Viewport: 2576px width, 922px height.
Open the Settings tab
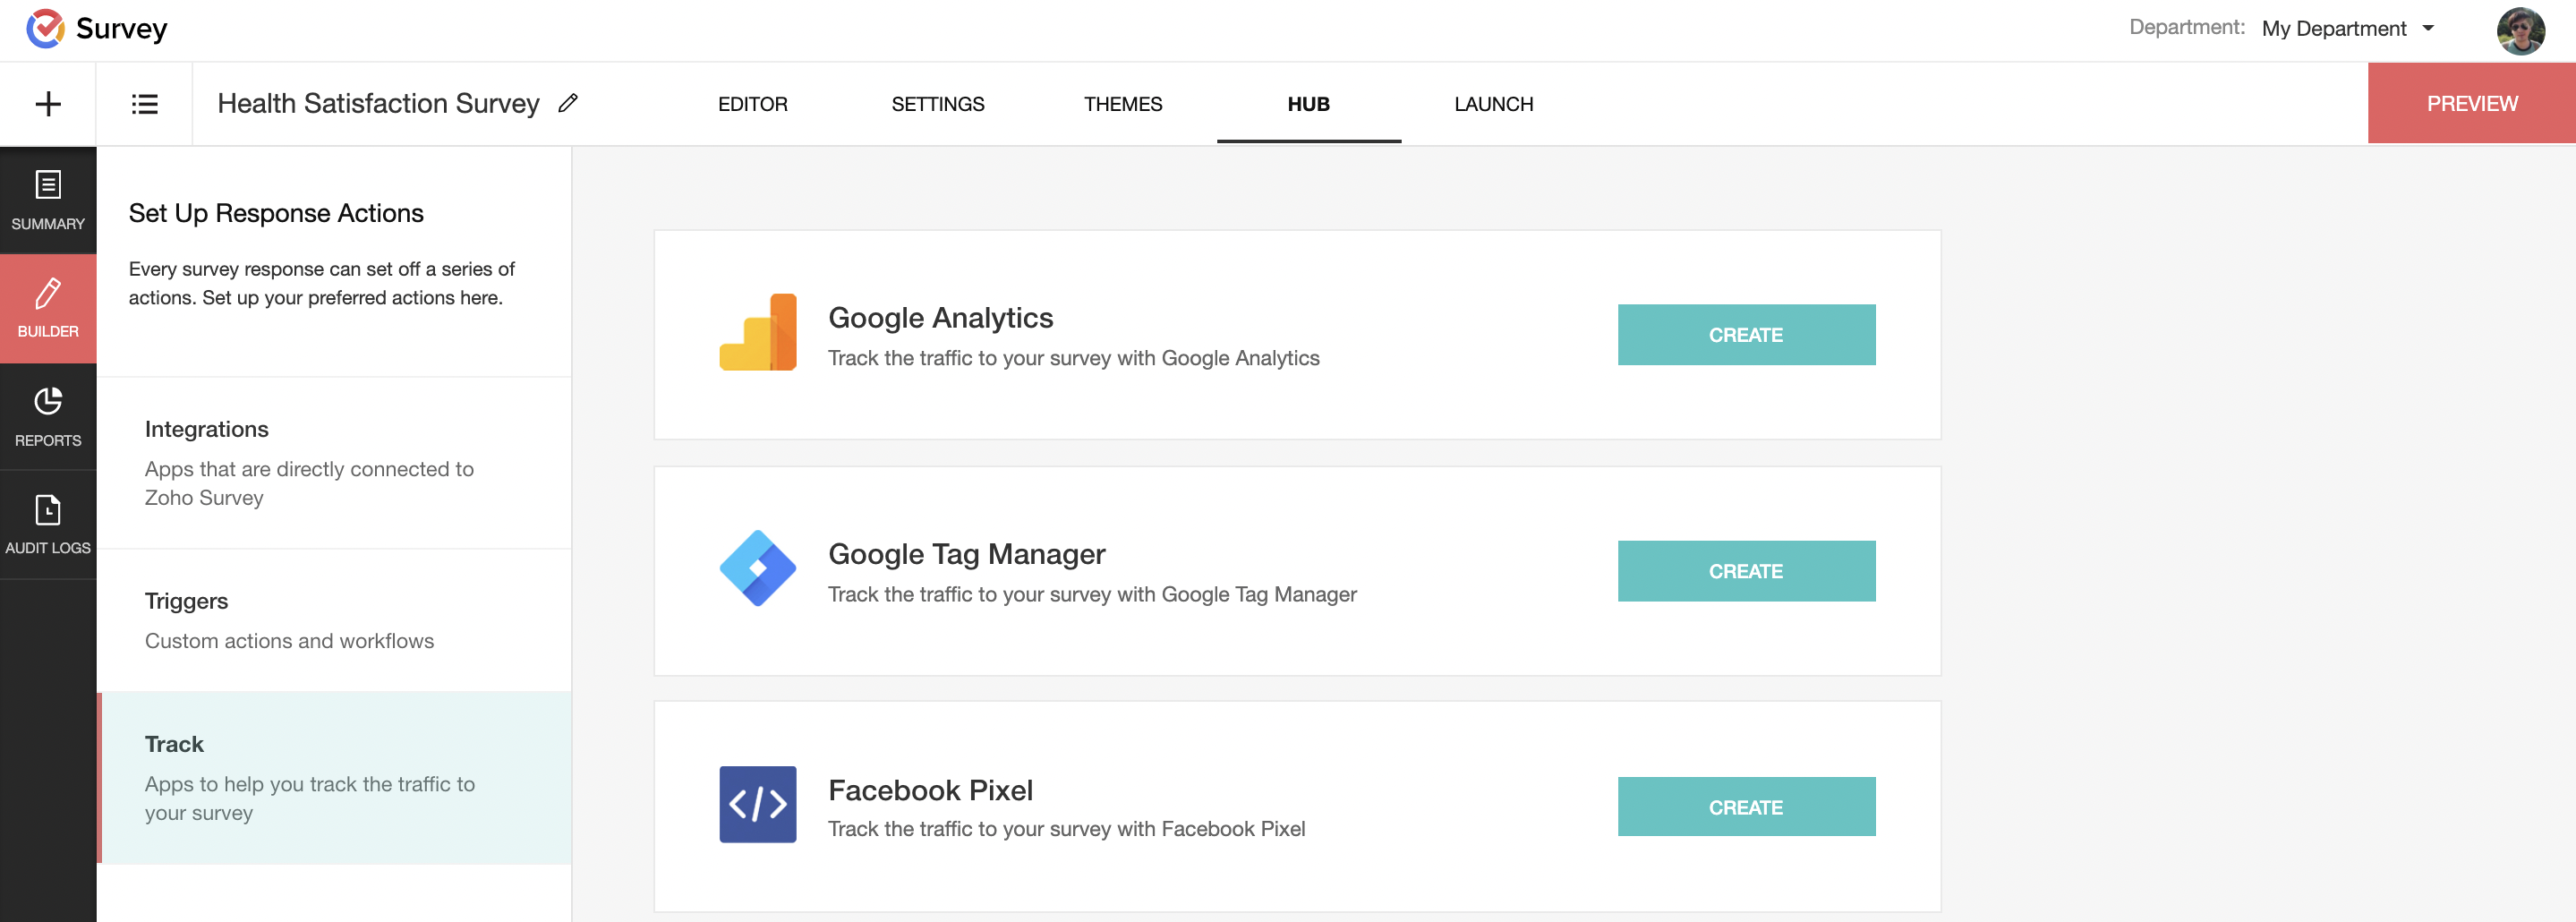point(937,104)
